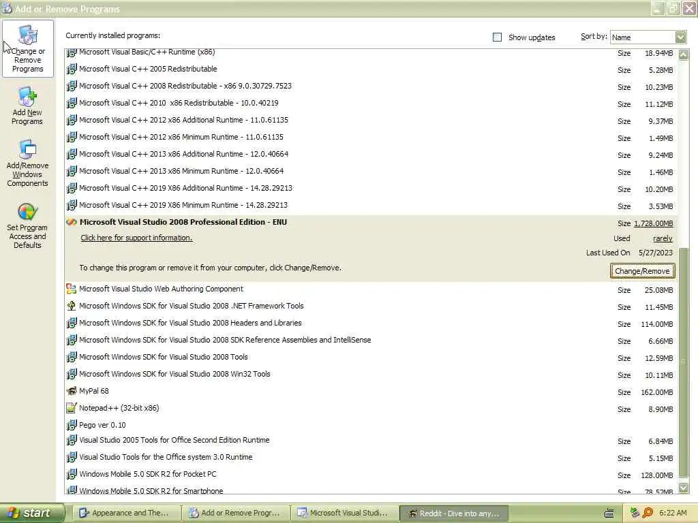Select SDK Reference Assemblies and IntelliSense entry
Image resolution: width=698 pixels, height=523 pixels.
click(x=371, y=340)
